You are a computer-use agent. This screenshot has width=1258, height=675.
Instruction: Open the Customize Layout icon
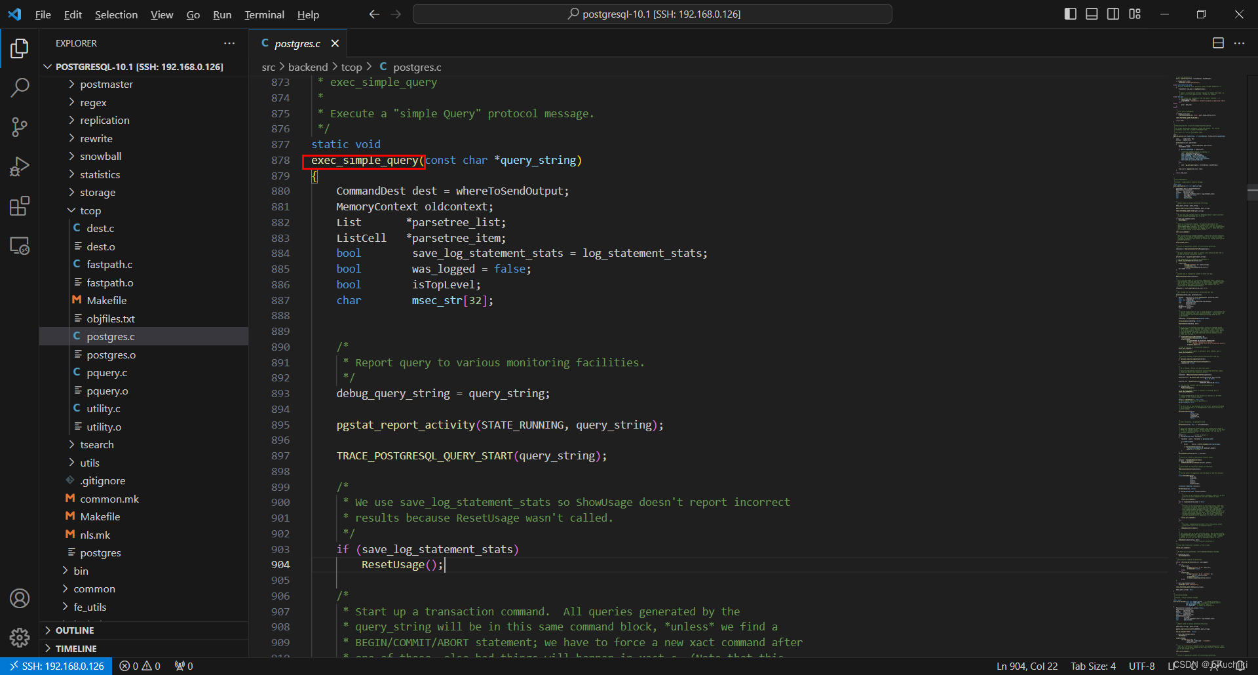click(1135, 14)
